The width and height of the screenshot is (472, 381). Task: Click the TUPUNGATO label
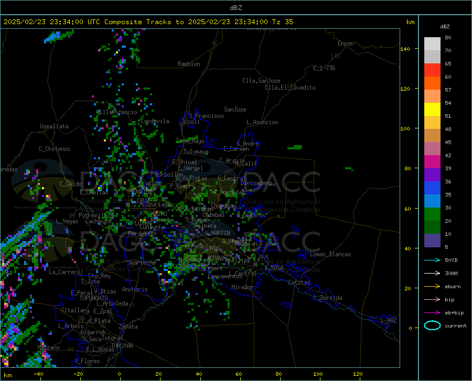coord(94,298)
